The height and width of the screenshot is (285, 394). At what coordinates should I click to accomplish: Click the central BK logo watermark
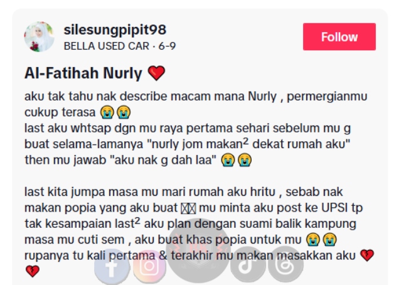point(198,250)
